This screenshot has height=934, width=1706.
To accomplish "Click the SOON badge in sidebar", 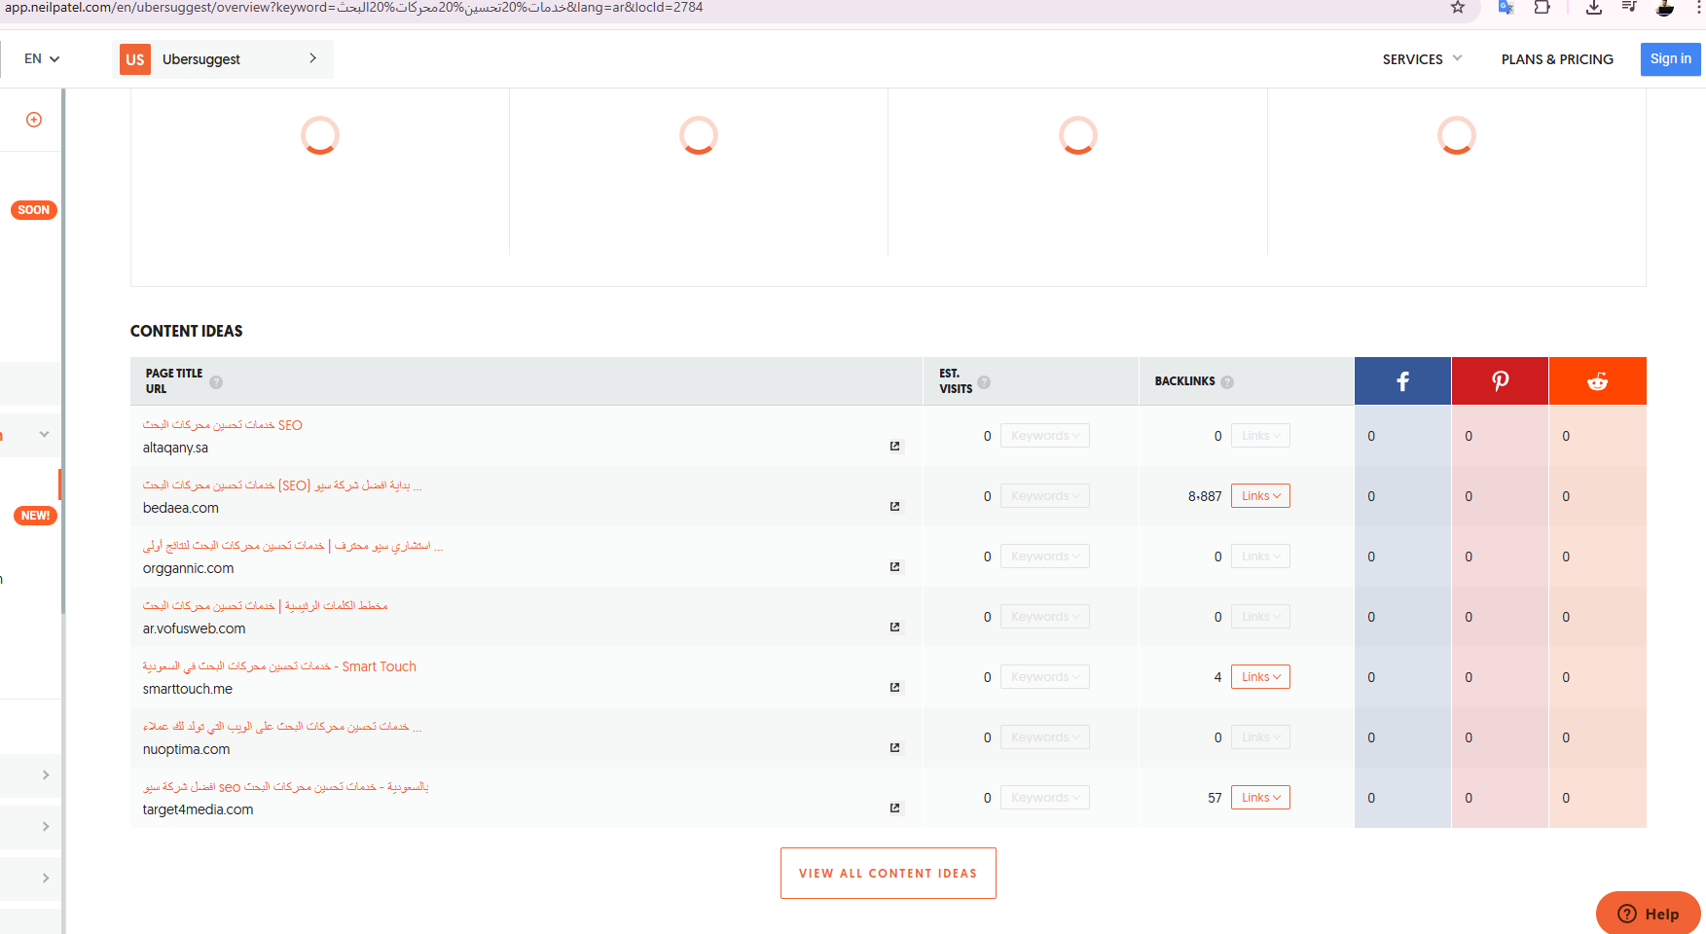I will [34, 210].
